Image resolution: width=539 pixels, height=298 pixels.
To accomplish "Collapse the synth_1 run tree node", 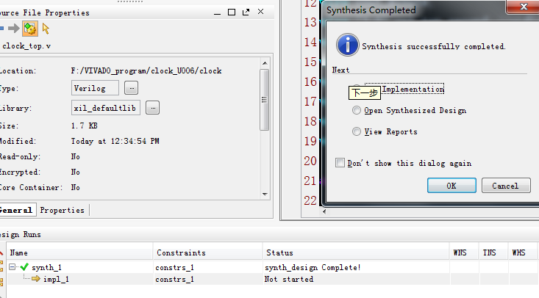I will pyautogui.click(x=13, y=266).
